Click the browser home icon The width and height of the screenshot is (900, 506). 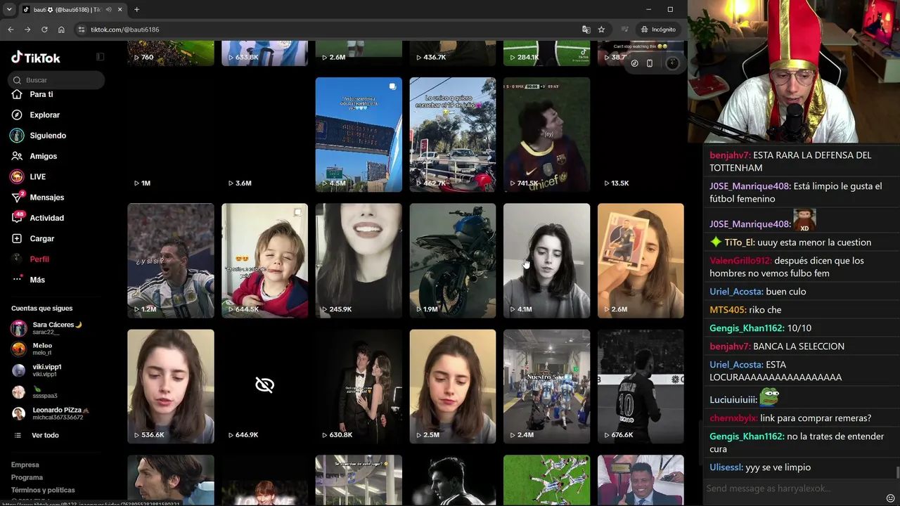(61, 30)
